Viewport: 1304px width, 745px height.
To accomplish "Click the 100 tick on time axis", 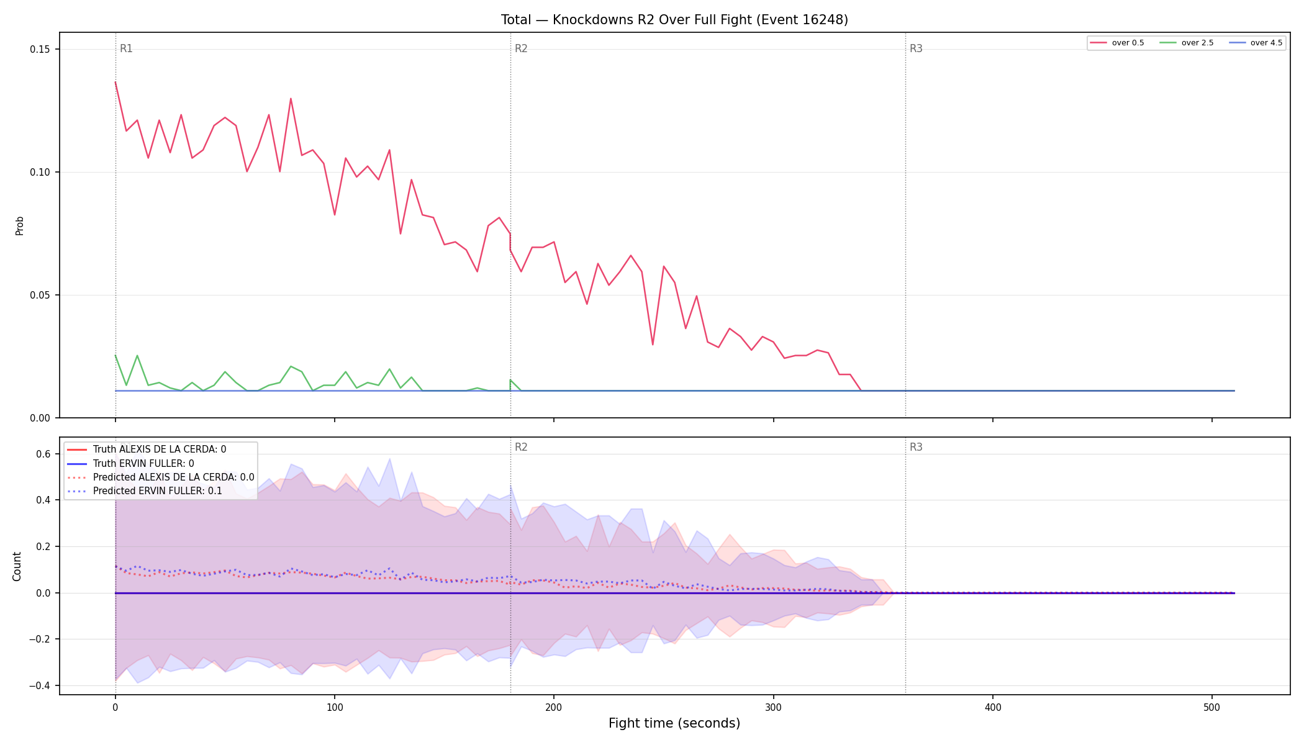I will pos(335,707).
